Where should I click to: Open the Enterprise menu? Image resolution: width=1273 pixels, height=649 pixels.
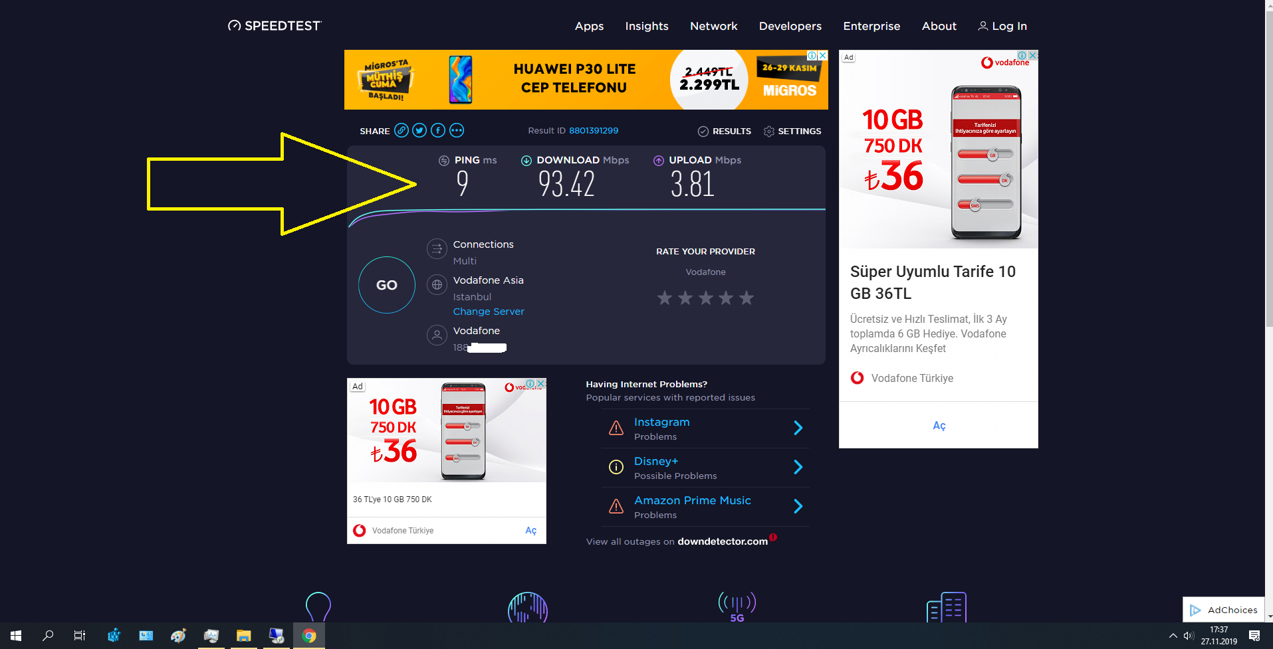pos(871,26)
